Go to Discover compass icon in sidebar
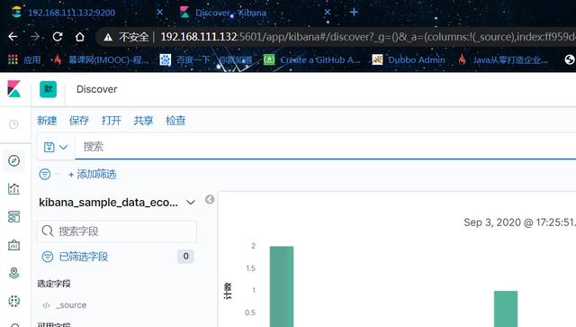The width and height of the screenshot is (576, 327). pos(14,160)
